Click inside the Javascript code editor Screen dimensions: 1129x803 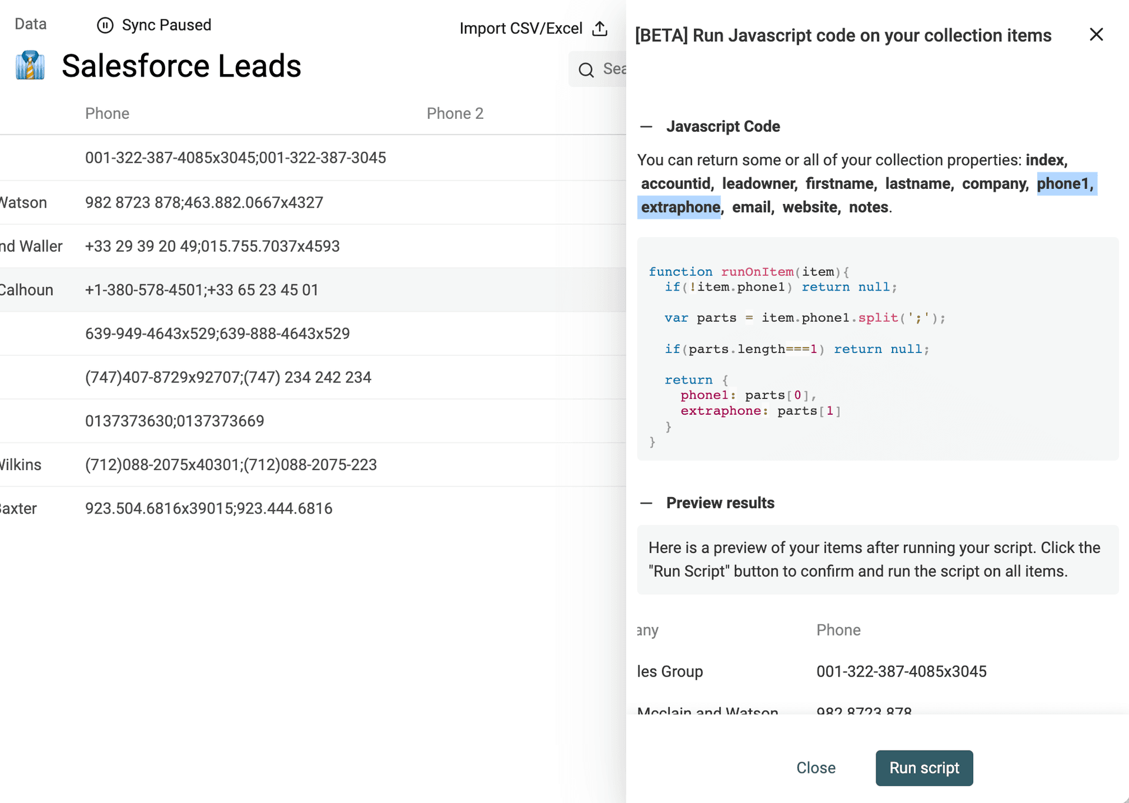click(x=877, y=348)
